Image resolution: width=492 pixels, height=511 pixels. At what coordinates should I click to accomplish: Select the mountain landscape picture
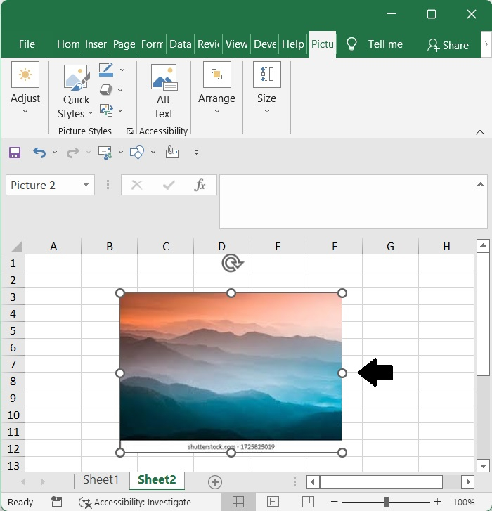231,373
